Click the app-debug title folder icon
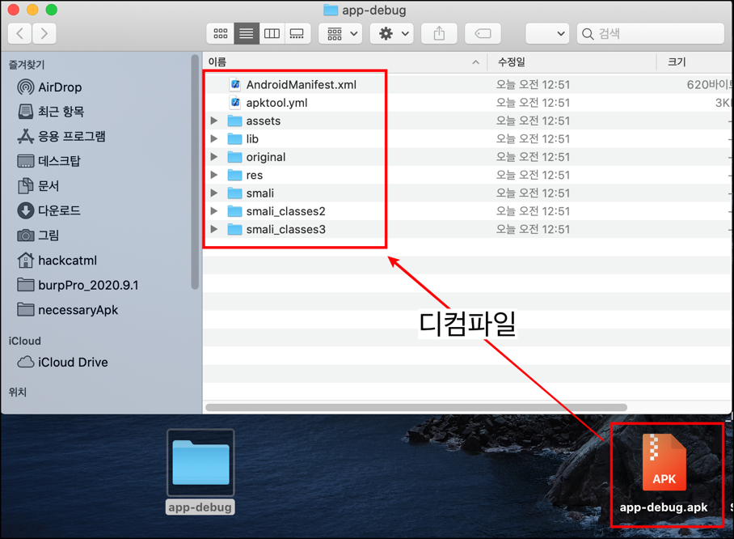 [331, 10]
